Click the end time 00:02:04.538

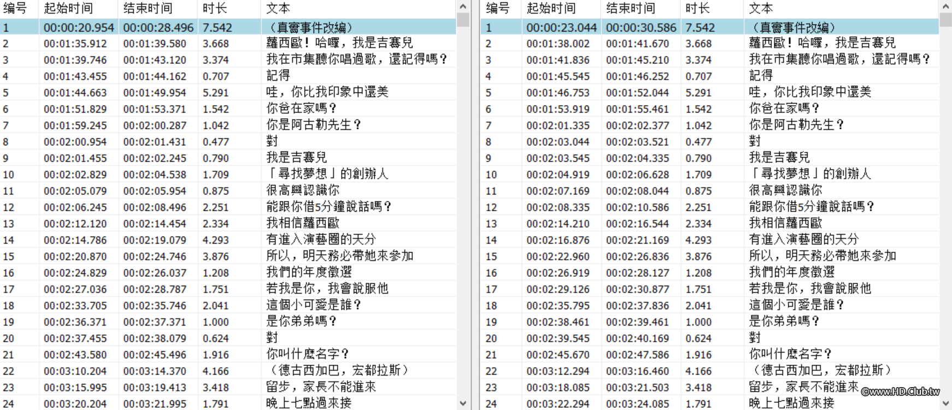155,175
